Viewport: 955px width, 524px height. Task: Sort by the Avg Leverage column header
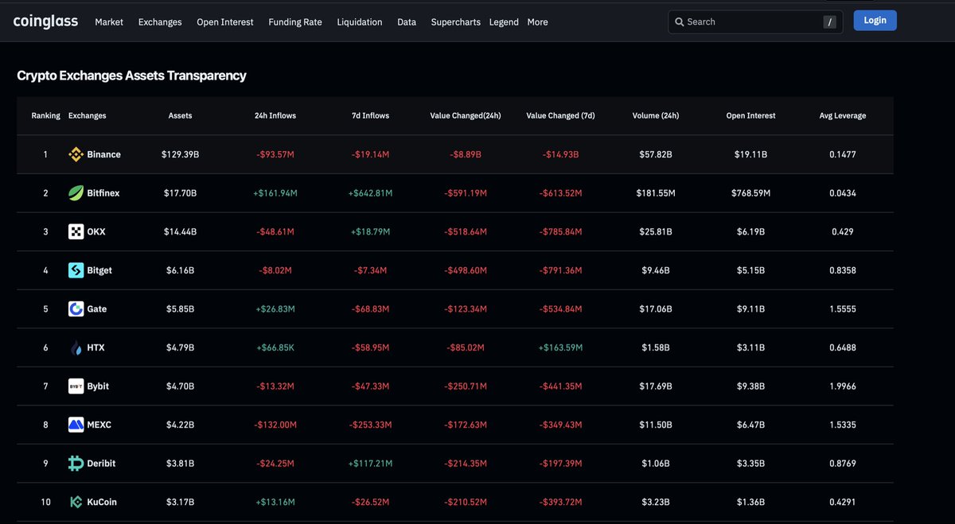[x=843, y=116]
